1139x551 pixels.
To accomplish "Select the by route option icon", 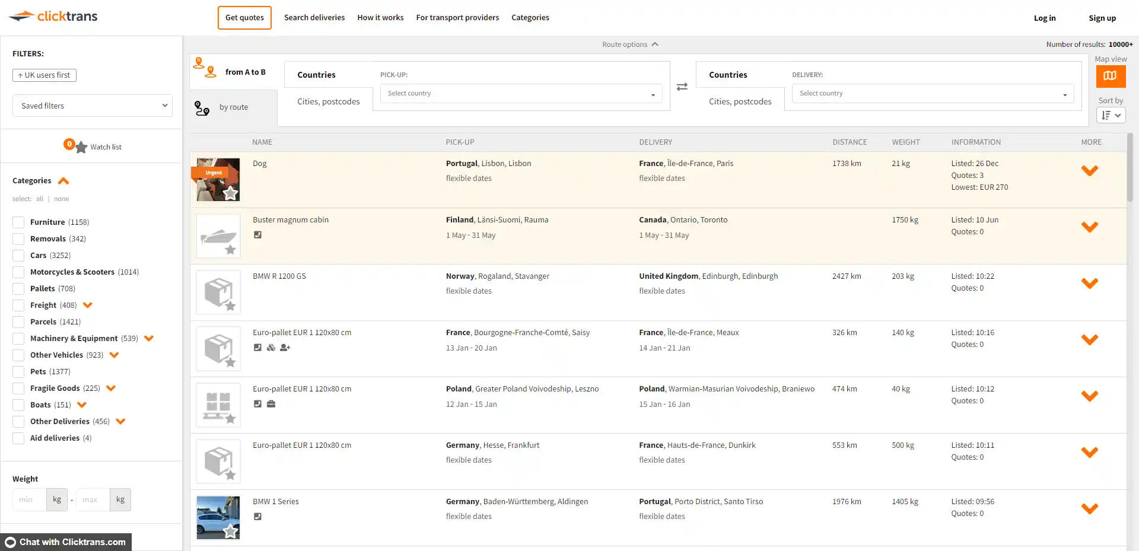I will click(x=202, y=108).
